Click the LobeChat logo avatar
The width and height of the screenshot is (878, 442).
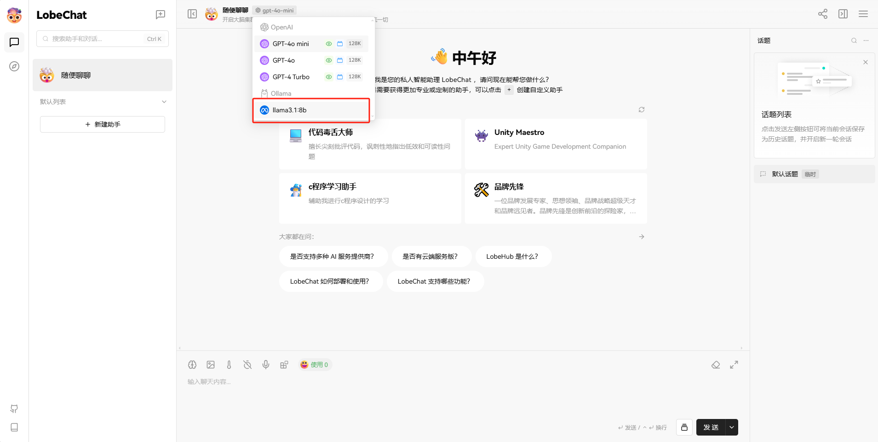pyautogui.click(x=14, y=15)
